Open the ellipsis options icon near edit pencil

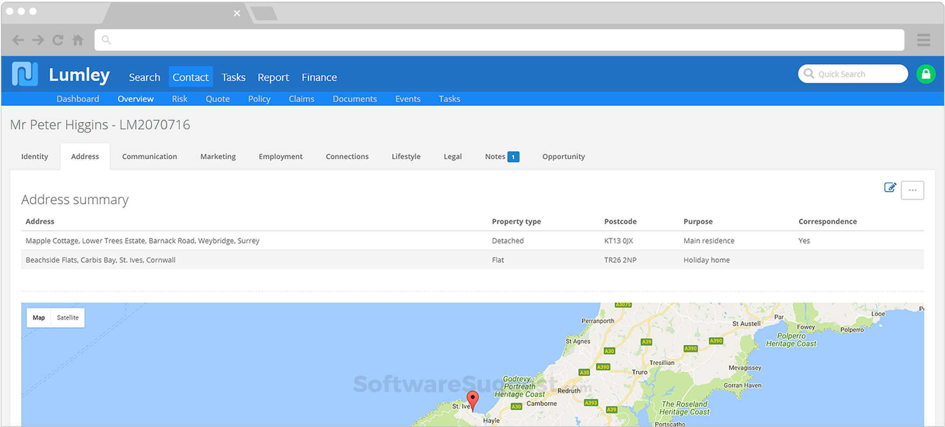pos(913,190)
